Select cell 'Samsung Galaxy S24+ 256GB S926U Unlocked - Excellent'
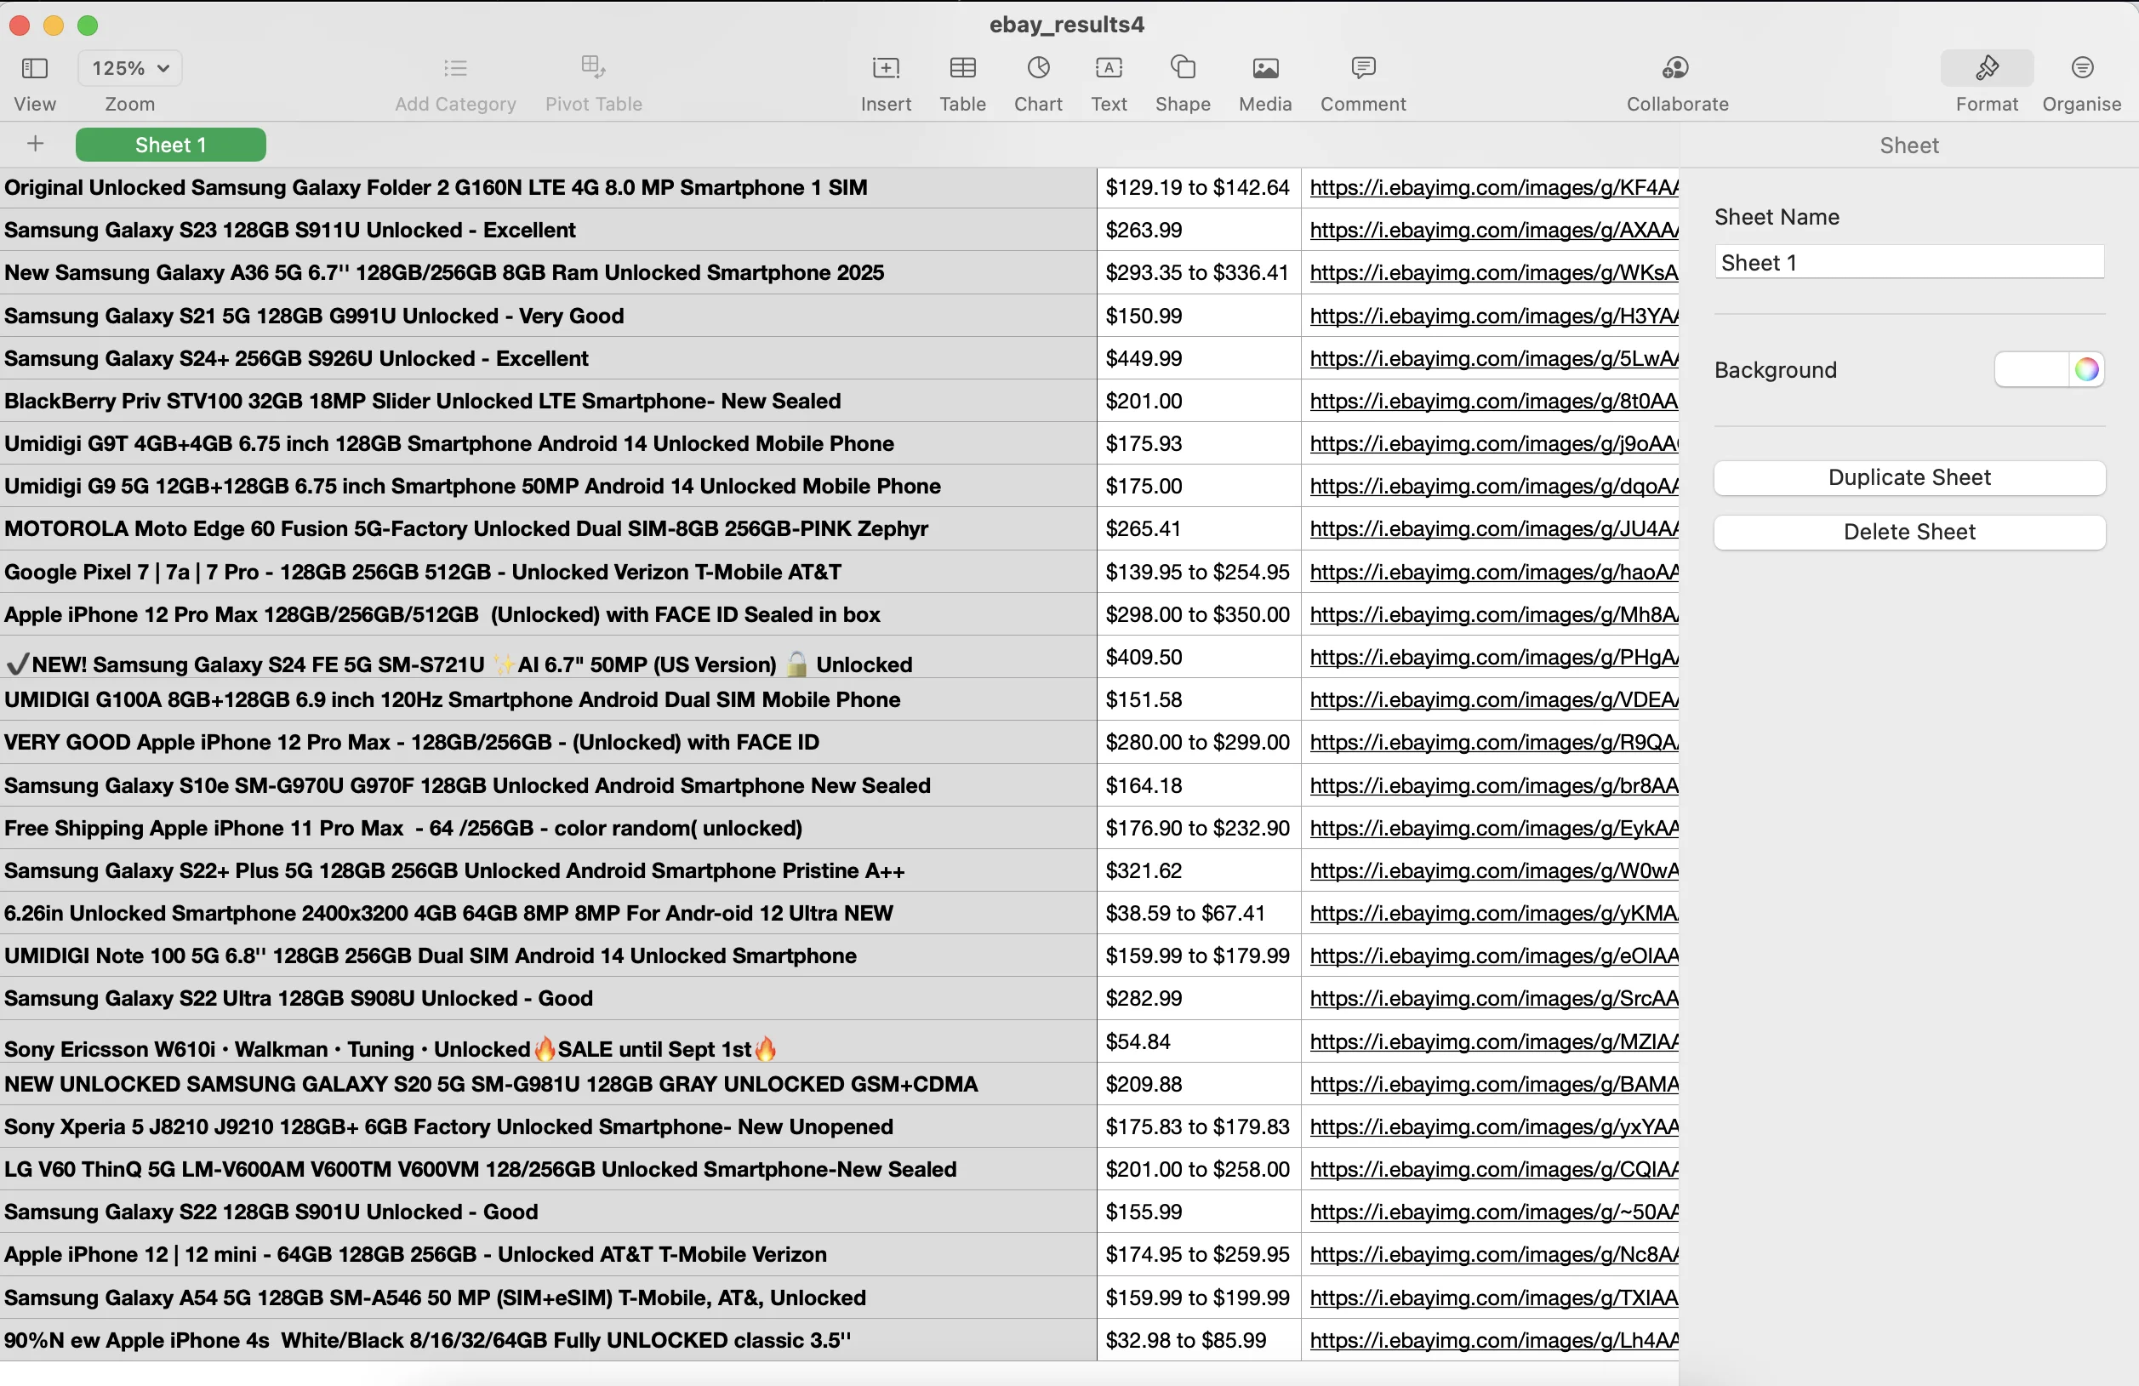This screenshot has height=1386, width=2139. click(x=548, y=359)
